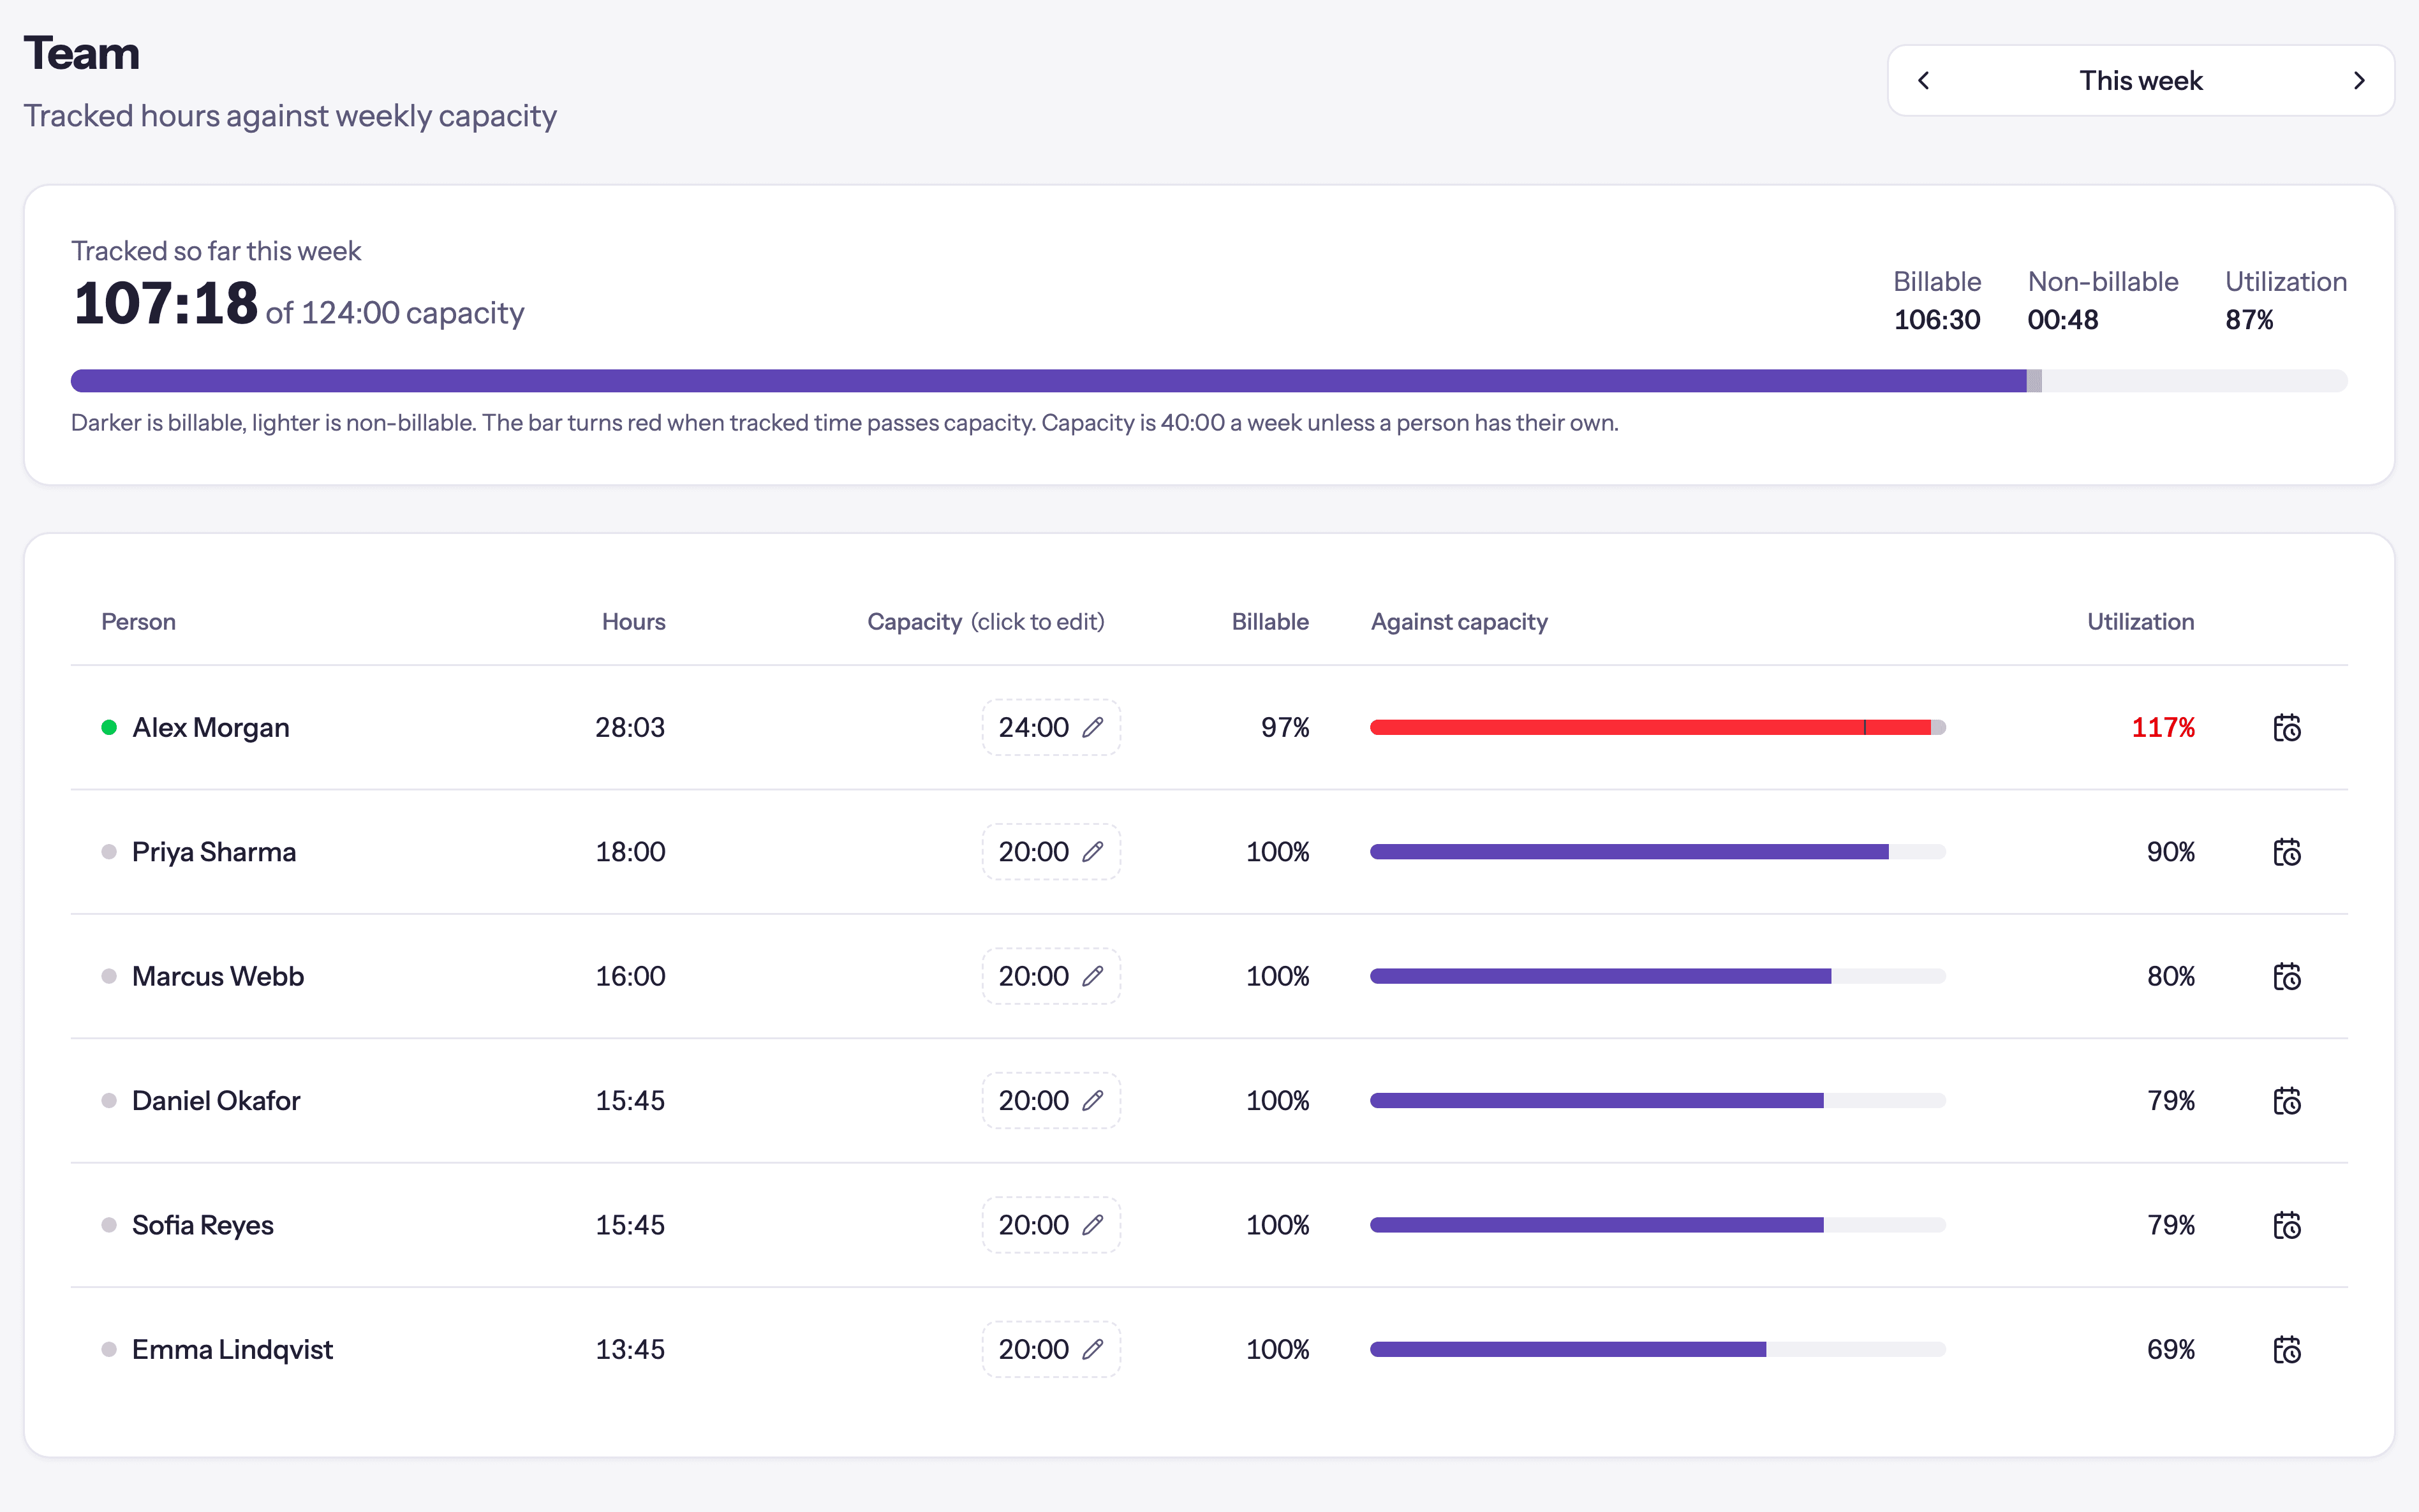Click the Utilization column header in table
The height and width of the screenshot is (1512, 2419).
2140,621
